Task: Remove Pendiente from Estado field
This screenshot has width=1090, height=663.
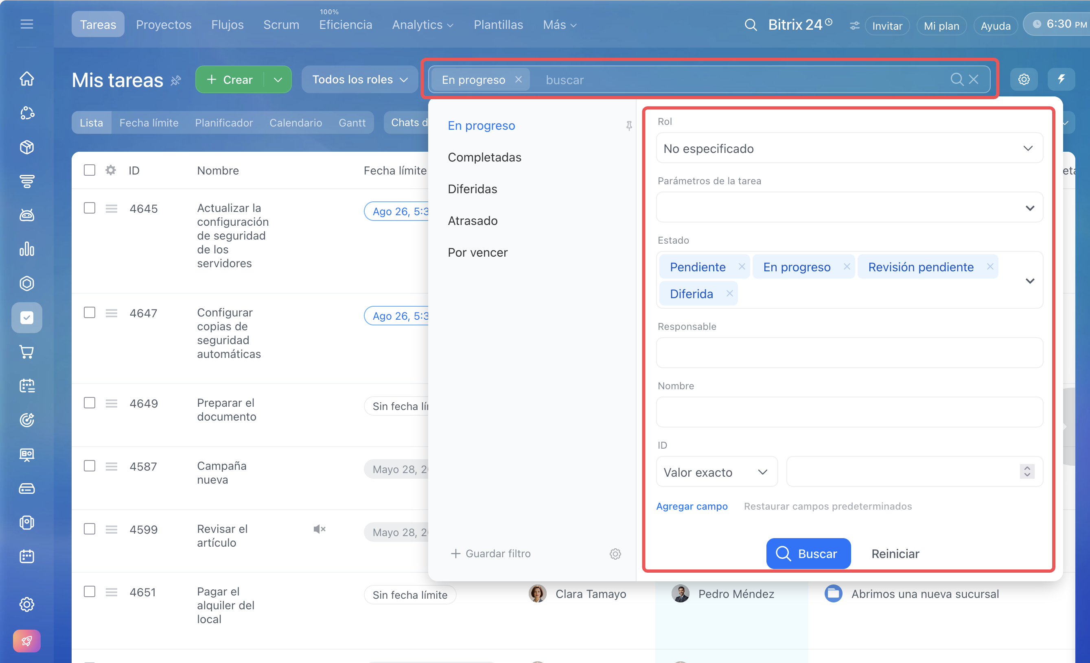Action: tap(742, 266)
